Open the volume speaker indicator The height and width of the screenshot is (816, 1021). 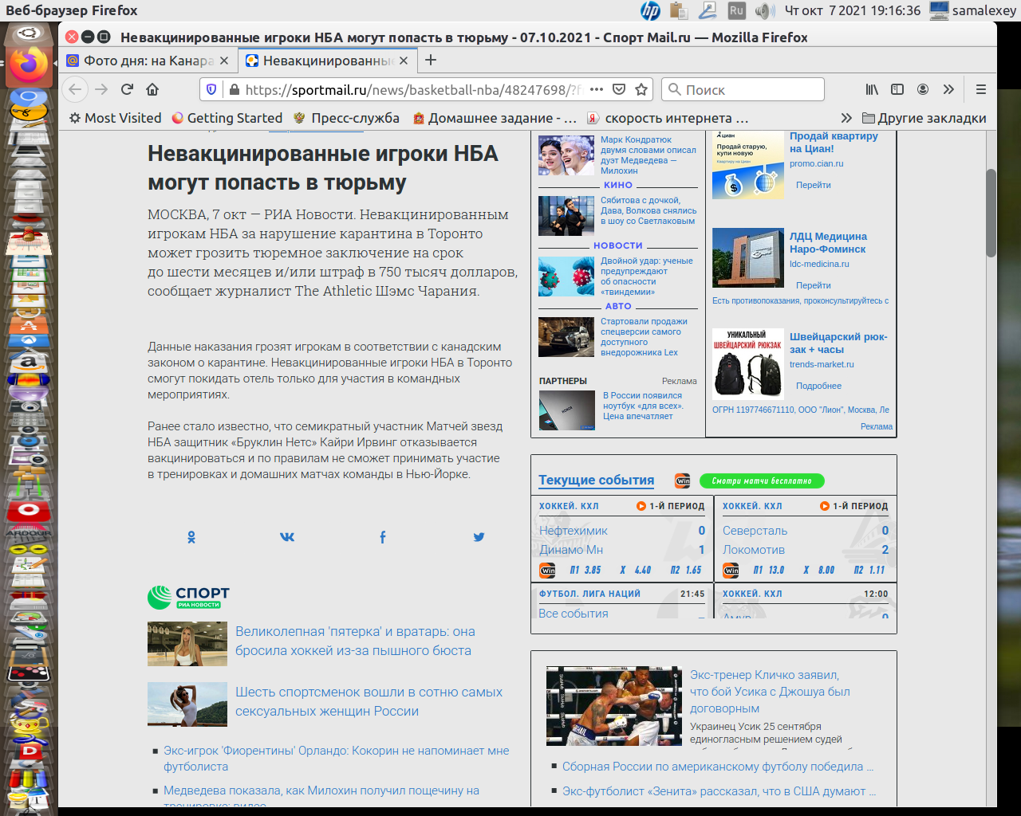[765, 10]
